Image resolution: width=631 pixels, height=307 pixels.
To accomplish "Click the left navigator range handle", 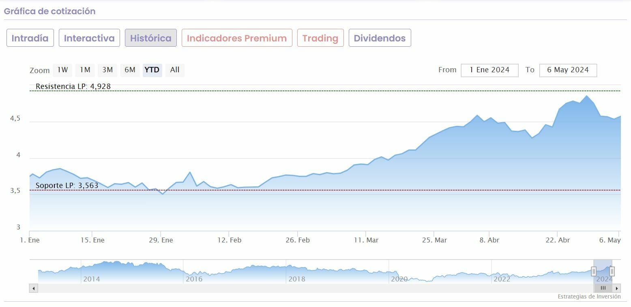I will tap(594, 271).
